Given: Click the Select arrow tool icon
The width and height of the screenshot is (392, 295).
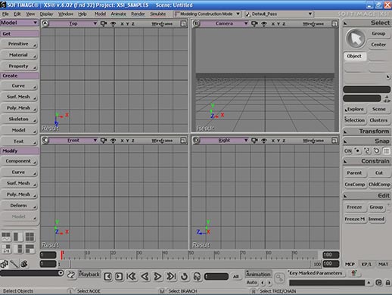Looking at the screenshot, I should pyautogui.click(x=356, y=39).
